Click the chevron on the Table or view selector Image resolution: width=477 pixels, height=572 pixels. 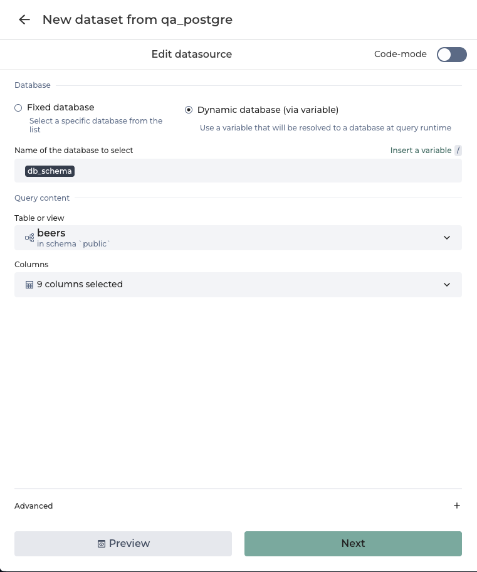coord(447,238)
